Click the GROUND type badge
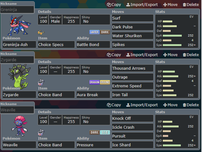The height and width of the screenshot is (152, 202). pos(105,82)
